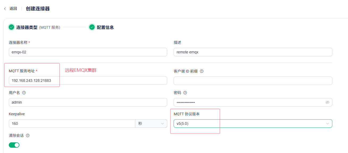Show help for 客户端 ID 前缀

pos(202,71)
